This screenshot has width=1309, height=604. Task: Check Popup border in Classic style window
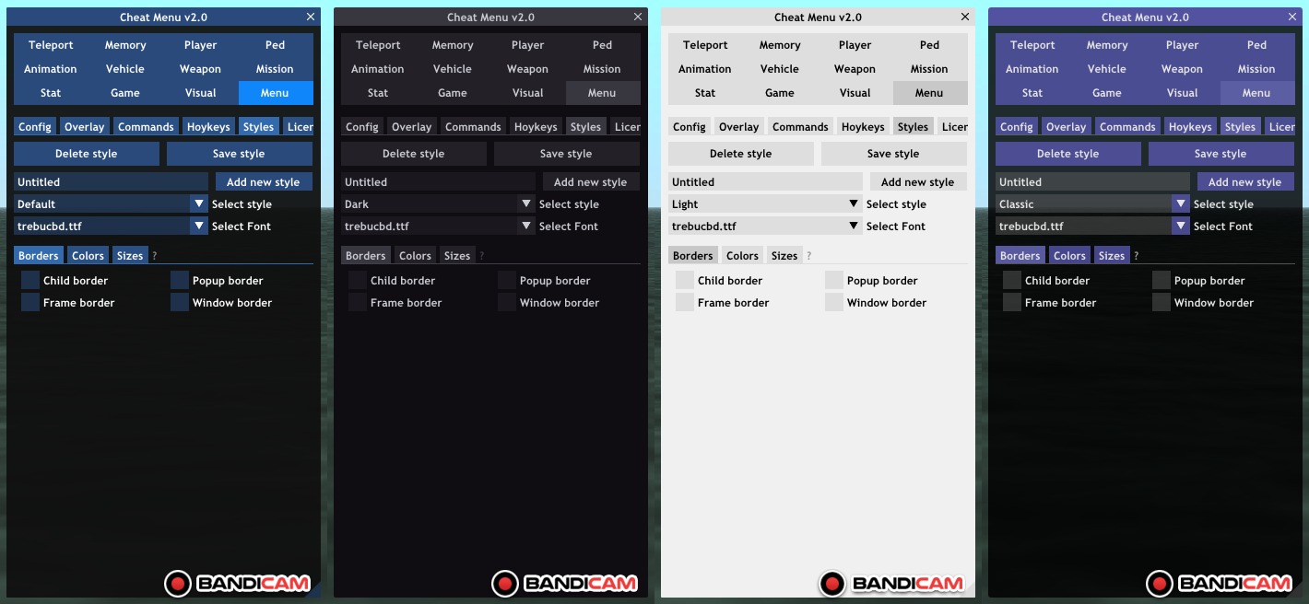(x=1162, y=280)
